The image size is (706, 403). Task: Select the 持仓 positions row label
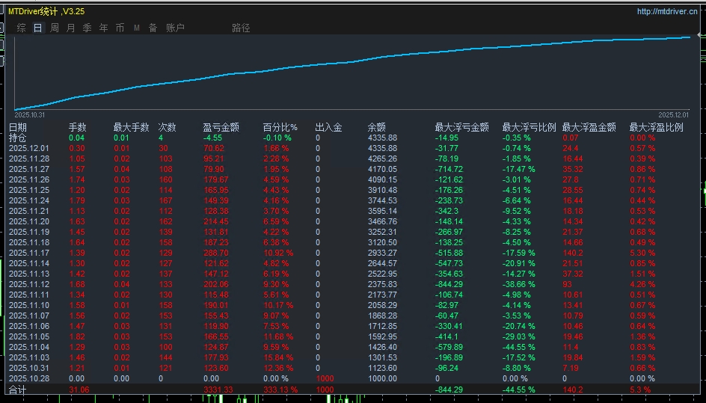click(x=17, y=138)
